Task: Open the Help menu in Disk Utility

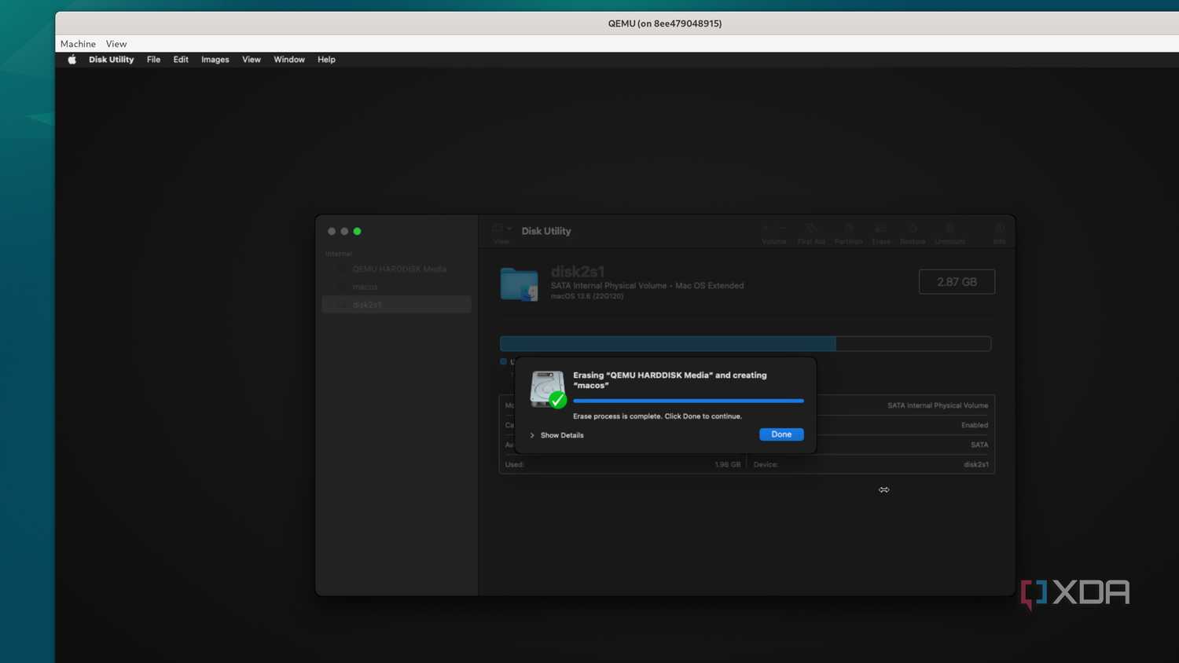Action: click(x=326, y=60)
